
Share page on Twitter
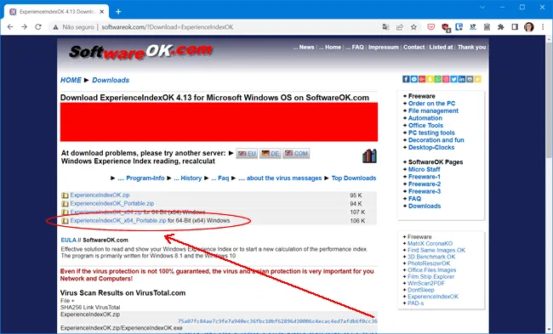(453, 79)
